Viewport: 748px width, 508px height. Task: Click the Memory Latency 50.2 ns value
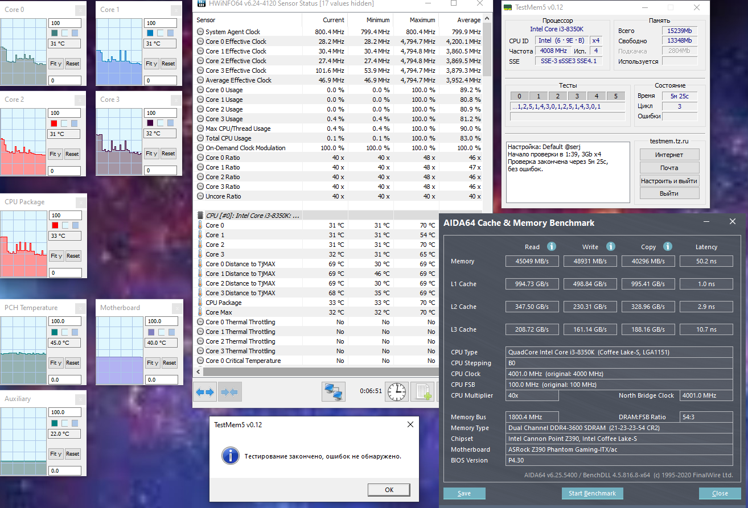[x=706, y=261]
